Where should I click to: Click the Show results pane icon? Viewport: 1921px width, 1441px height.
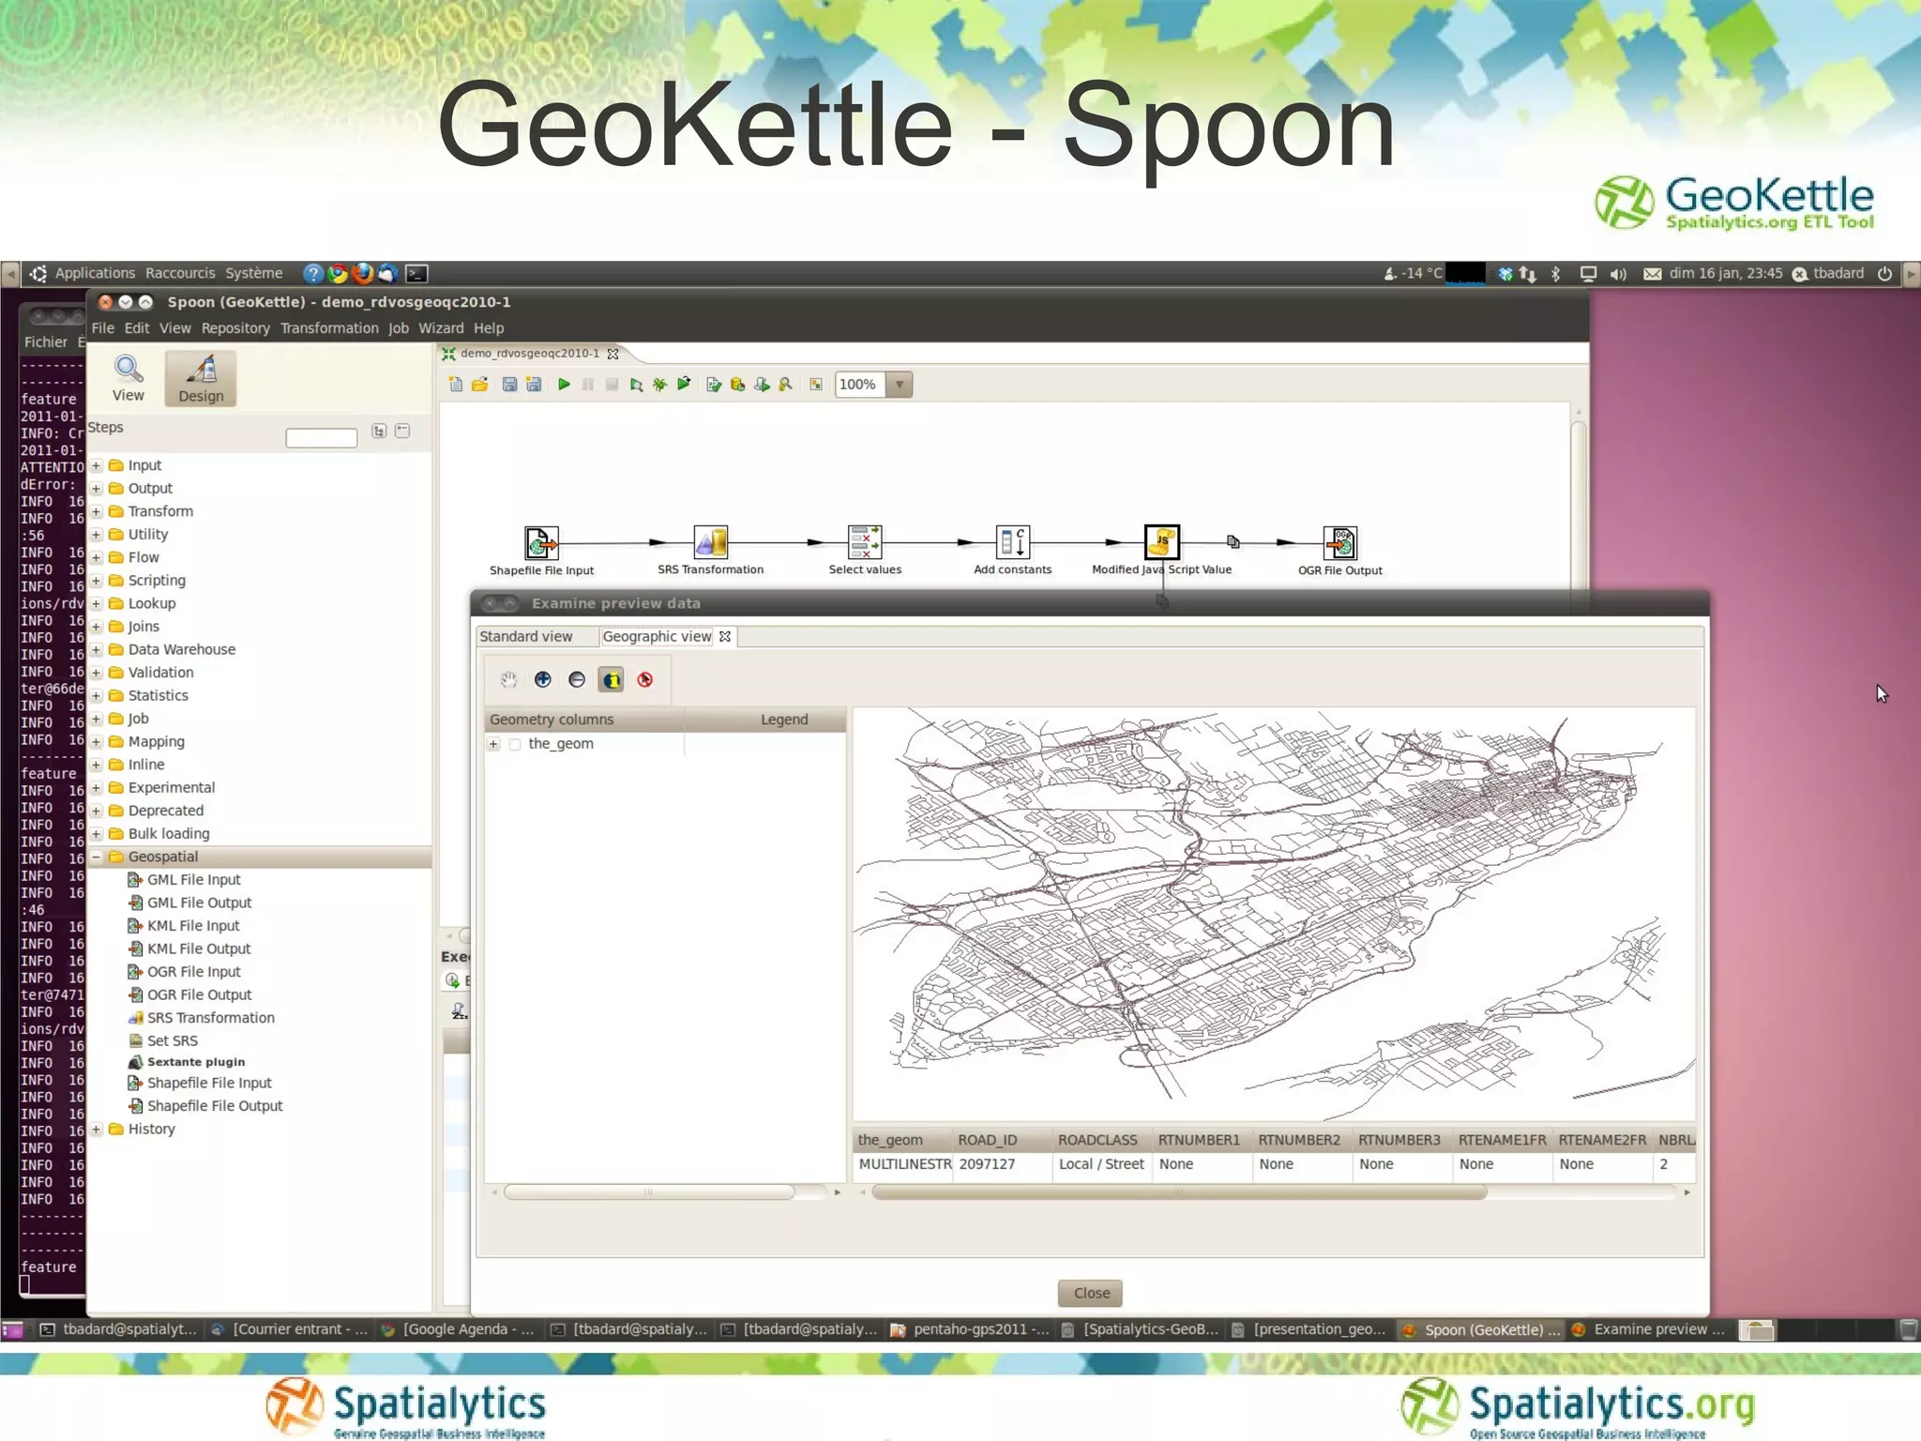click(x=816, y=384)
